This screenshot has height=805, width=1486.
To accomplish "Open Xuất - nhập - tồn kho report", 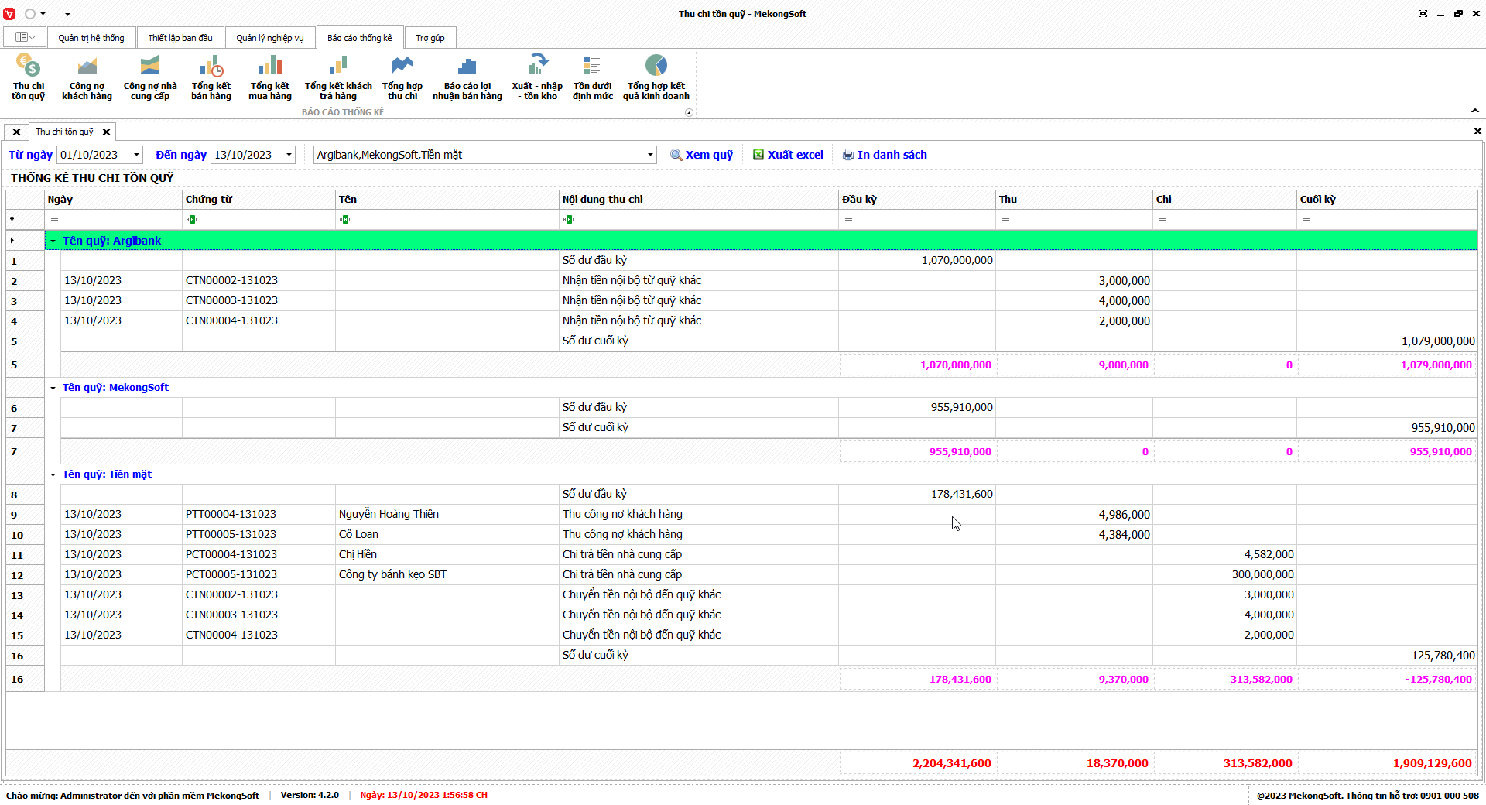I will coord(537,77).
